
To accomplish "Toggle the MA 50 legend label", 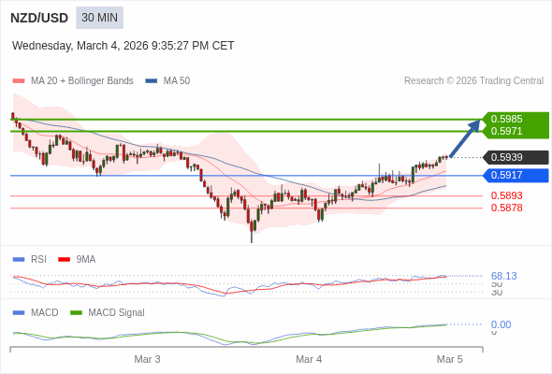I will (177, 81).
